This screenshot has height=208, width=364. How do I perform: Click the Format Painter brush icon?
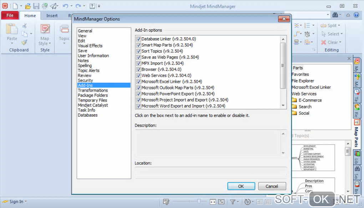pyautogui.click(x=24, y=42)
